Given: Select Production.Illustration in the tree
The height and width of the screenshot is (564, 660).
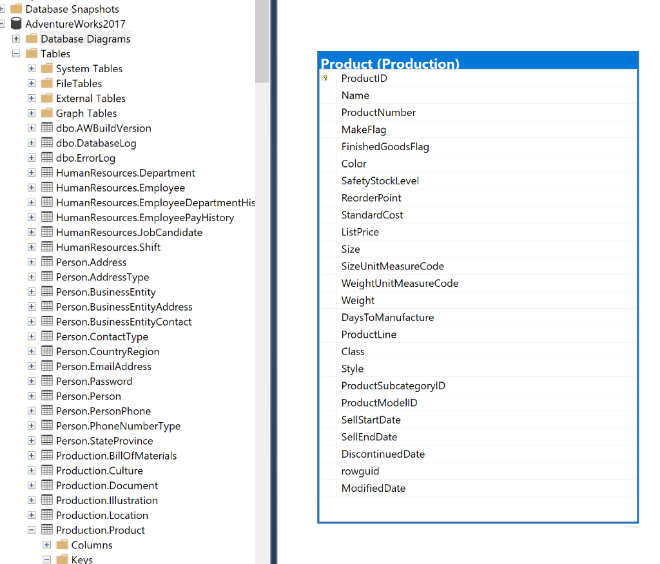Looking at the screenshot, I should point(107,500).
